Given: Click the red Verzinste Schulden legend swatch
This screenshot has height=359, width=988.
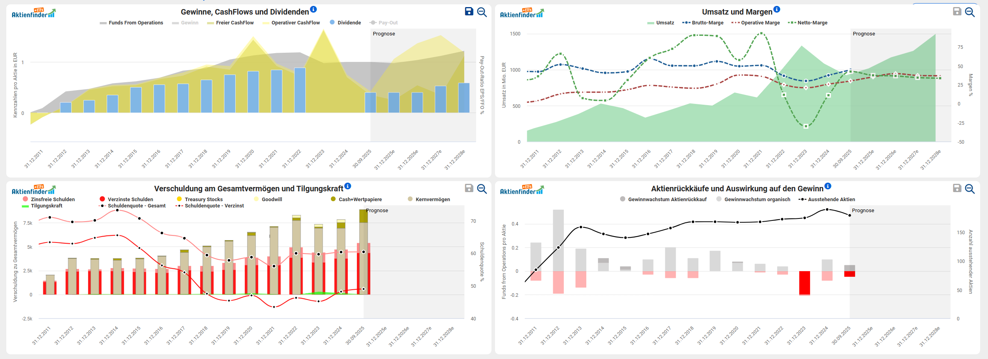Looking at the screenshot, I should [x=102, y=199].
